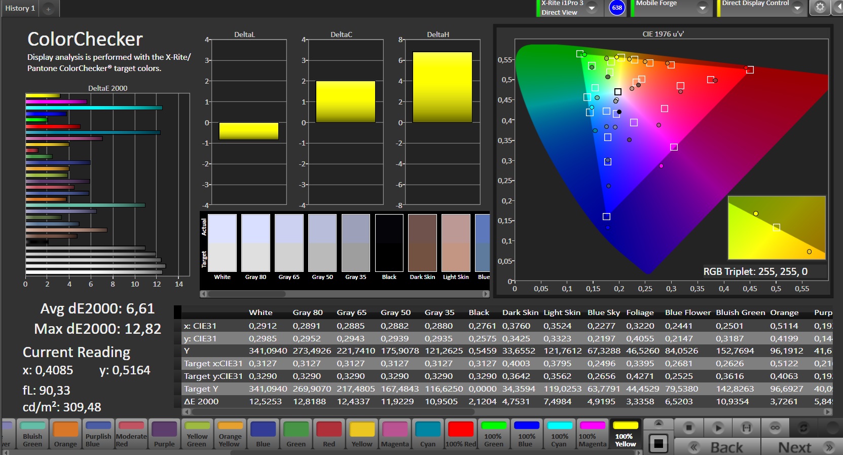Select the Yellow color patch button
The height and width of the screenshot is (455, 843).
[x=362, y=434]
